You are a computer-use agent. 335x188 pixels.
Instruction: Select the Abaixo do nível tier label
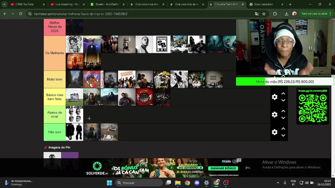coord(55,114)
